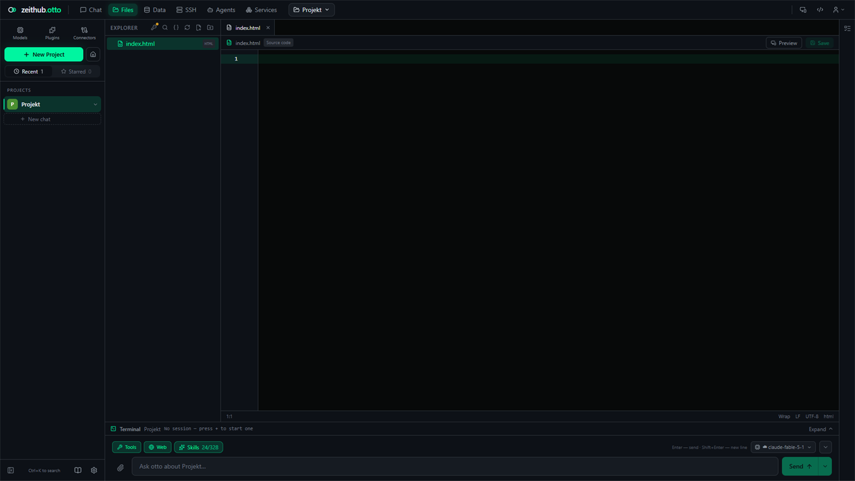Screen dimensions: 855x481
Task: Click the curly braces icon in Explorer
Action: [176, 28]
